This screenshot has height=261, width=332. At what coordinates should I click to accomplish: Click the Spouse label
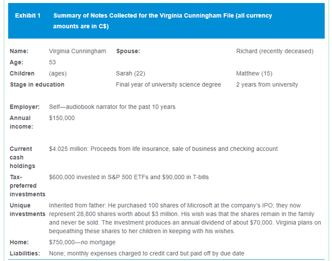[x=128, y=51]
